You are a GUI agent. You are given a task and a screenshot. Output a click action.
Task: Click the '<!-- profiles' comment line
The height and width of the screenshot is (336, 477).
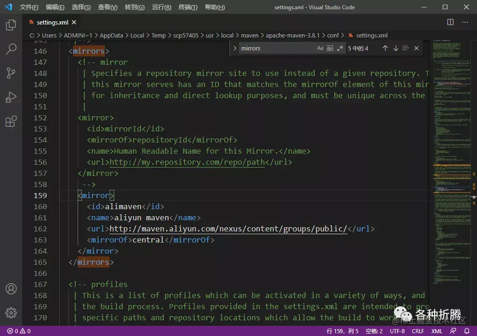coord(98,285)
